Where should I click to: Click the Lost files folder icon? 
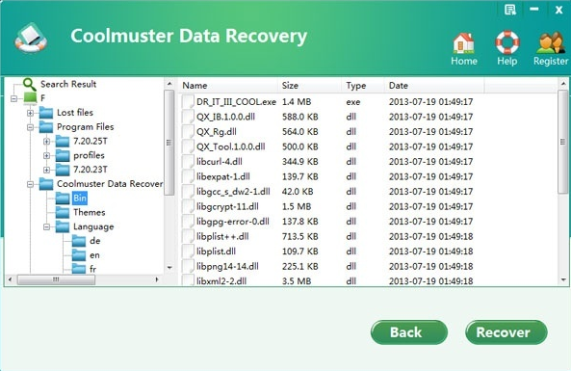click(x=46, y=113)
